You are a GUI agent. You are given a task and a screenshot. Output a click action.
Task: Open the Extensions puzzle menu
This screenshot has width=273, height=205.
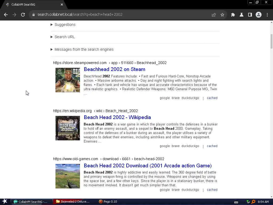click(233, 15)
